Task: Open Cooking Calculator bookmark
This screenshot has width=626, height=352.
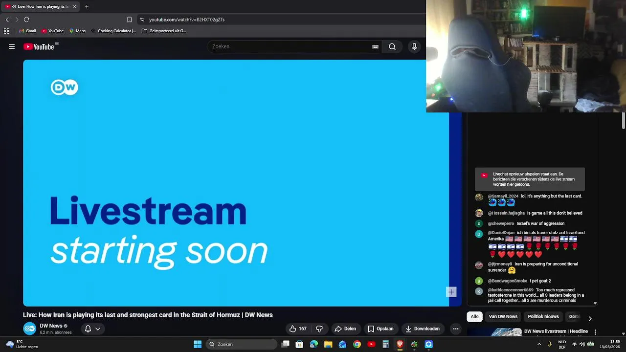Action: pyautogui.click(x=113, y=31)
